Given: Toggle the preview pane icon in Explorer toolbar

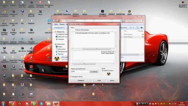Looking at the screenshot, I should click(x=137, y=27).
